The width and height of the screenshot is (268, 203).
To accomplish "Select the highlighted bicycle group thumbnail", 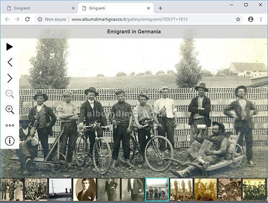I will pos(157,190).
